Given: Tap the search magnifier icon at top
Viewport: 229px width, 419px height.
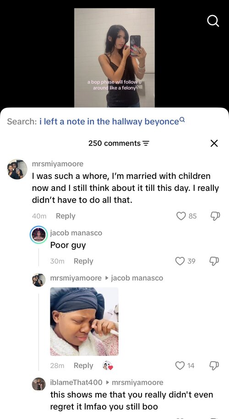Looking at the screenshot, I should tap(213, 21).
